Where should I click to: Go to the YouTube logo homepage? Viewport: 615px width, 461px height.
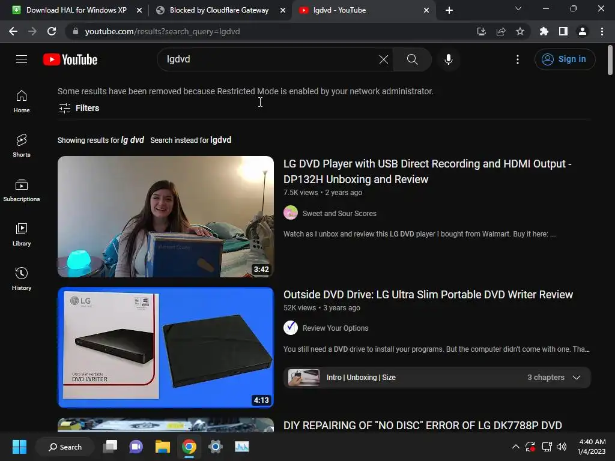click(70, 59)
